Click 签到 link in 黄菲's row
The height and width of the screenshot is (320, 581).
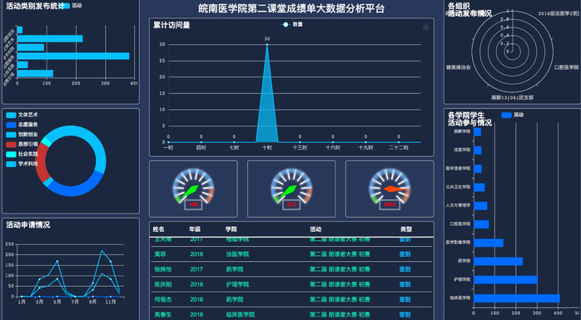(x=405, y=254)
